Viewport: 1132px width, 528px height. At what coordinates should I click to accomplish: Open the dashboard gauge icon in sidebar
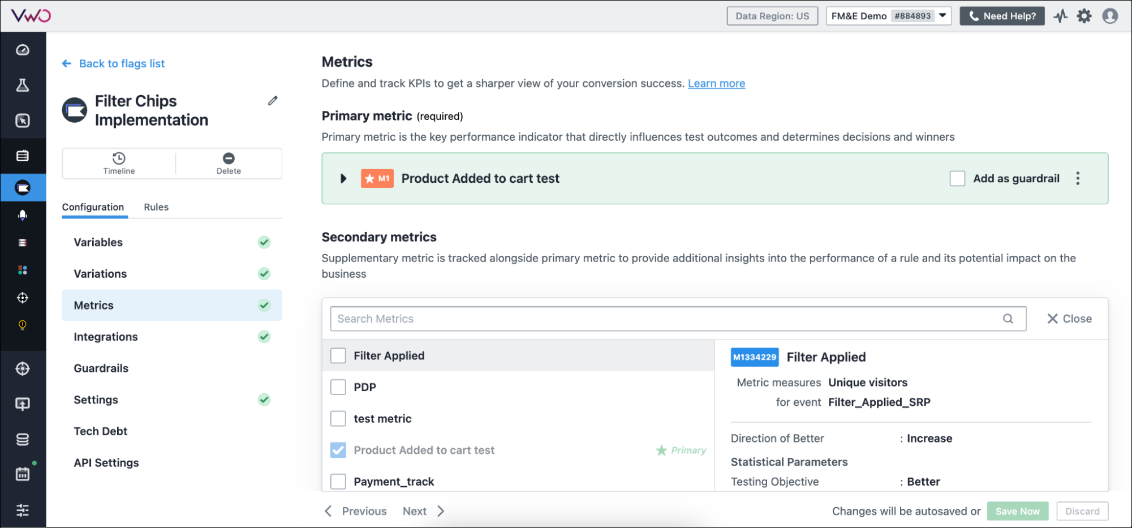click(23, 50)
